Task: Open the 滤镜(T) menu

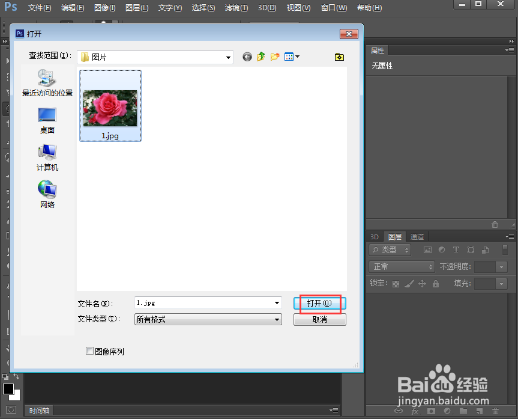Action: coord(236,8)
